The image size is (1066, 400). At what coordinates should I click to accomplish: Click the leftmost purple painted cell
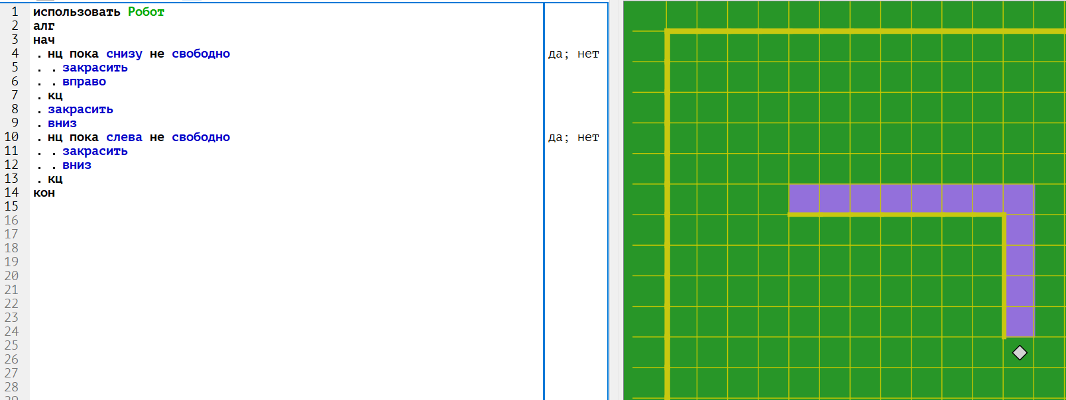tap(804, 199)
